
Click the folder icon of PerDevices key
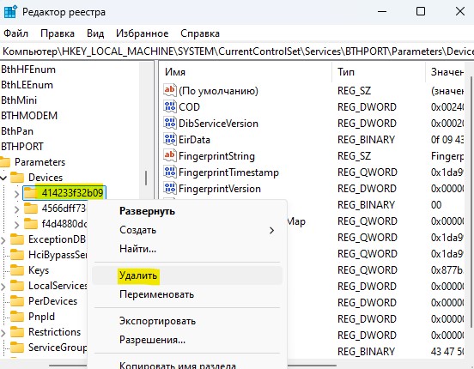[17, 301]
